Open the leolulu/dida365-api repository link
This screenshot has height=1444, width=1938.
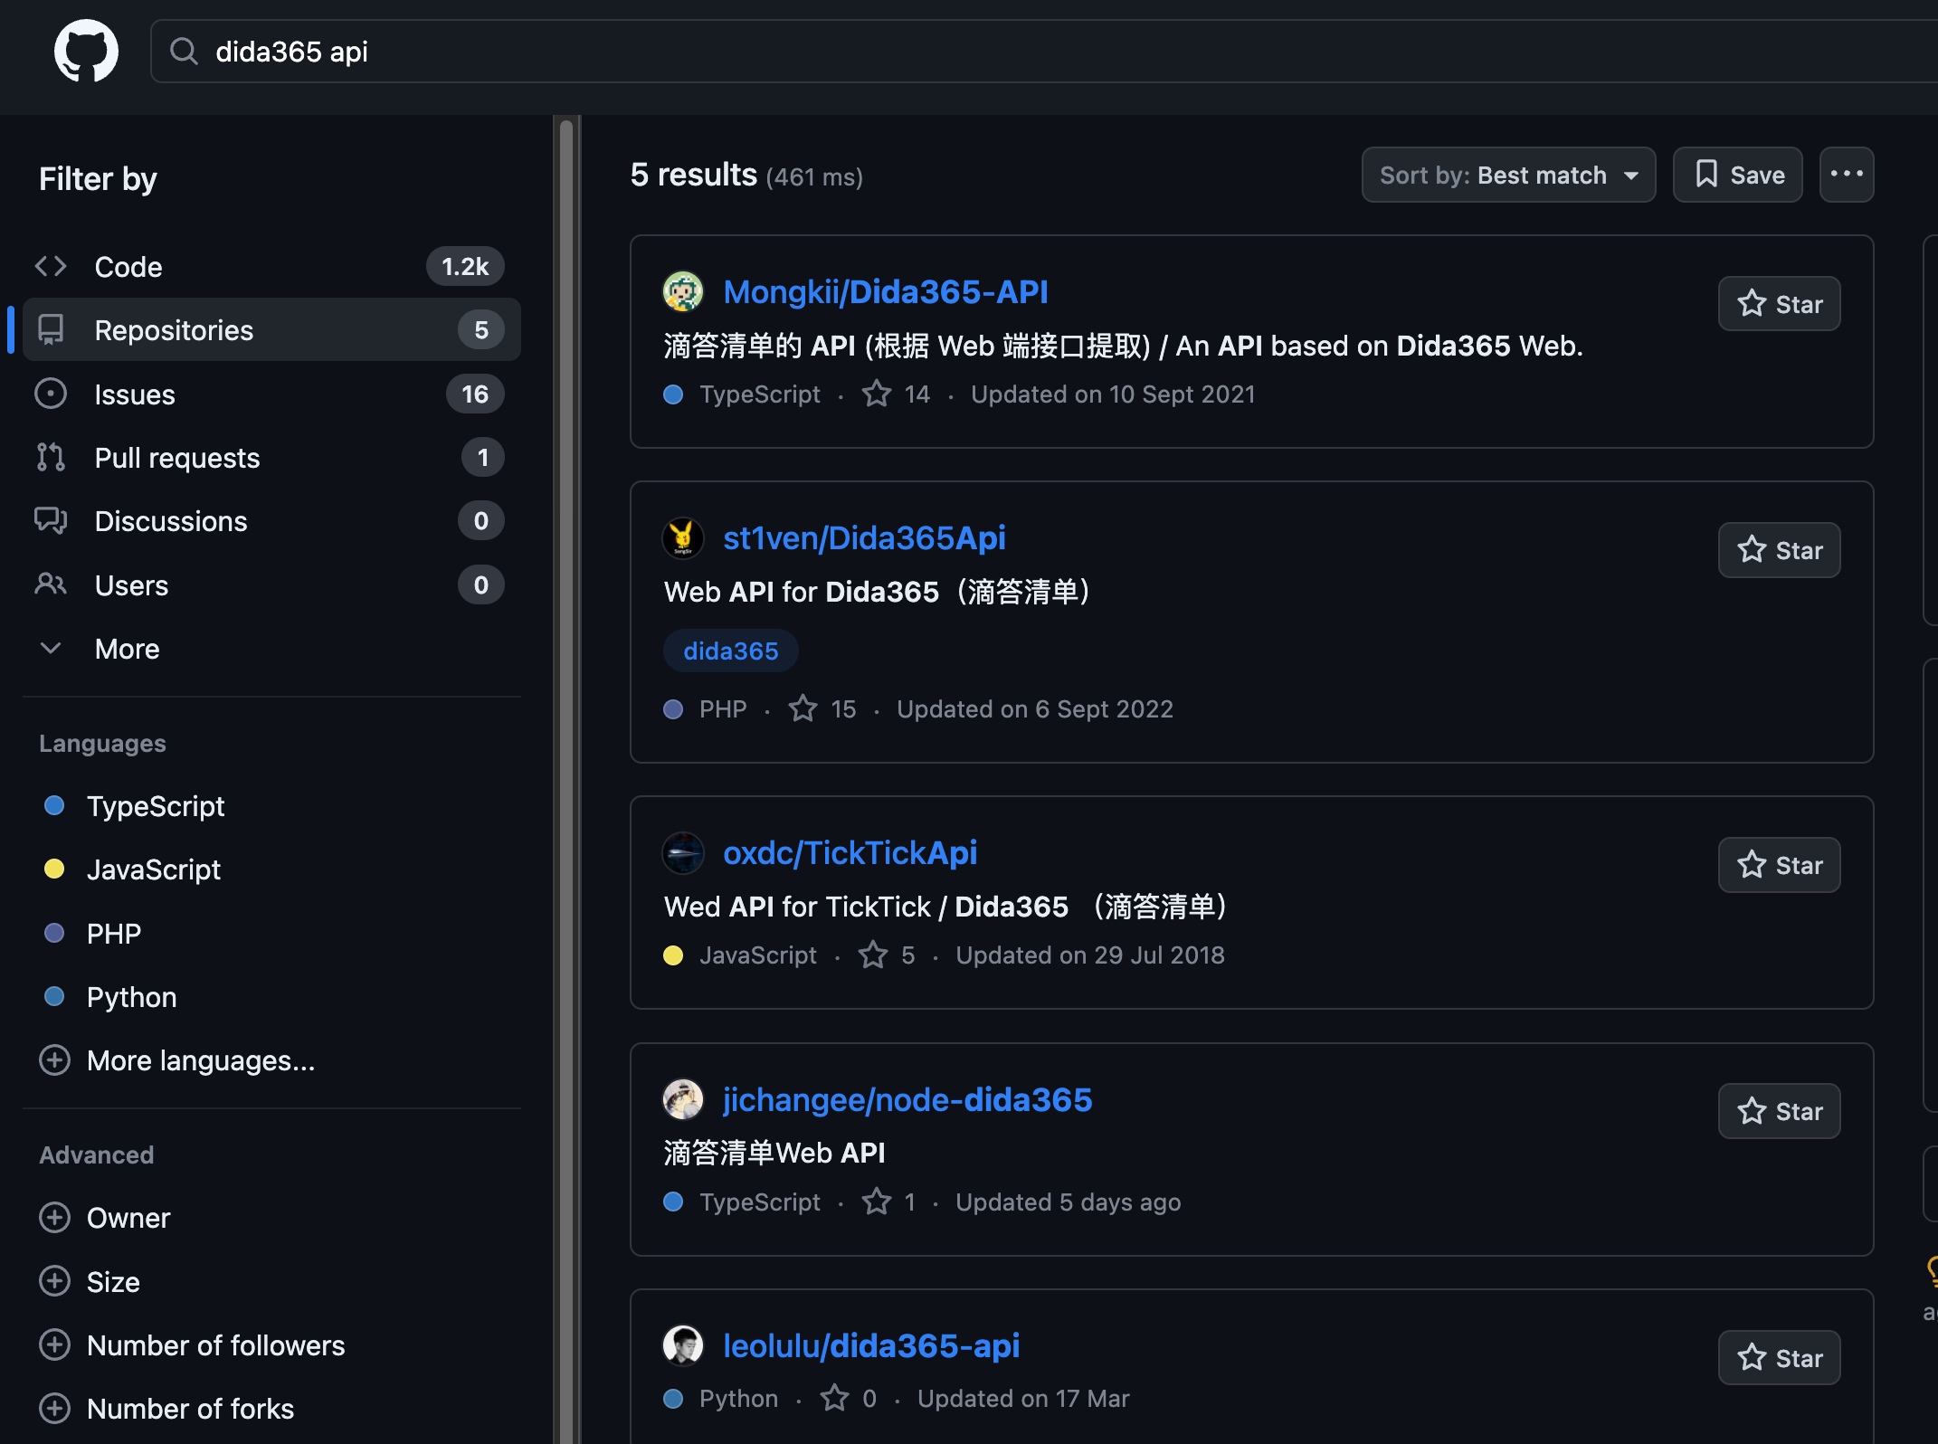point(870,1346)
